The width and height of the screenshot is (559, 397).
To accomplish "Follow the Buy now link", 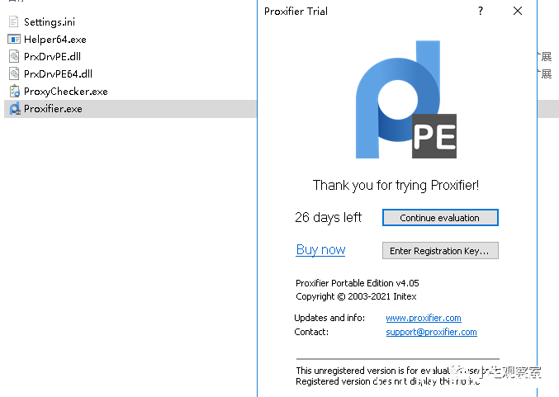I will 320,249.
